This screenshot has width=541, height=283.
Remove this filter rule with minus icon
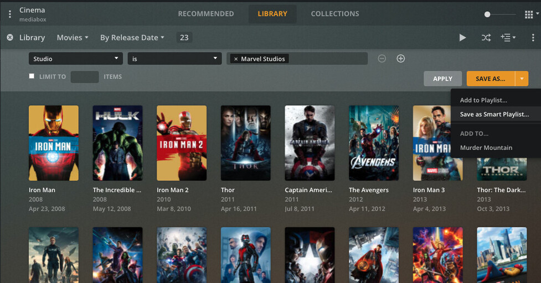tap(382, 59)
